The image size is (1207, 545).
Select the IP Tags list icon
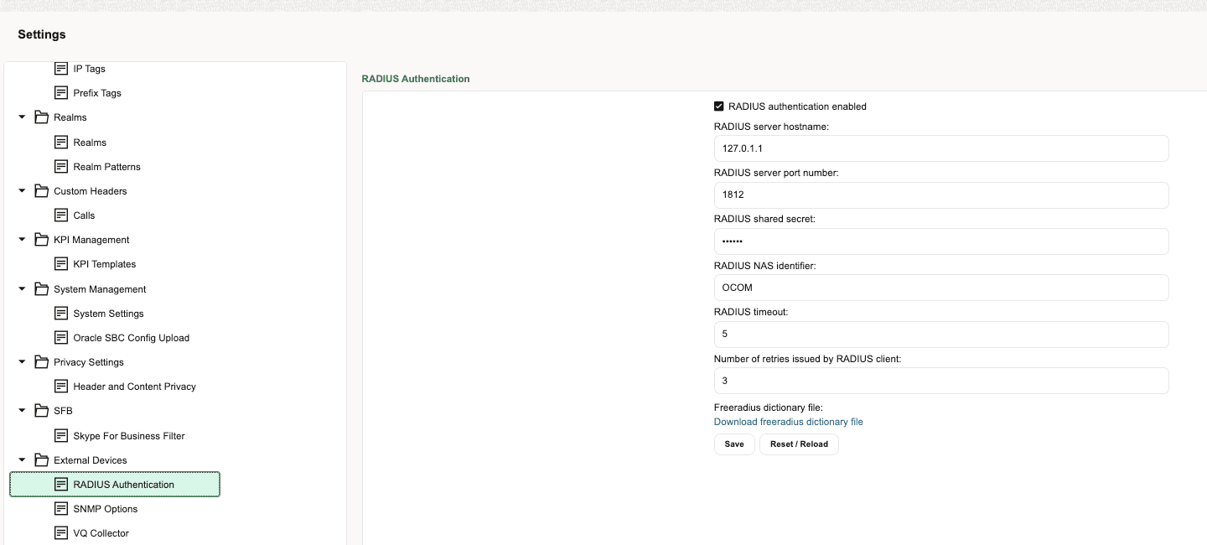click(x=60, y=68)
